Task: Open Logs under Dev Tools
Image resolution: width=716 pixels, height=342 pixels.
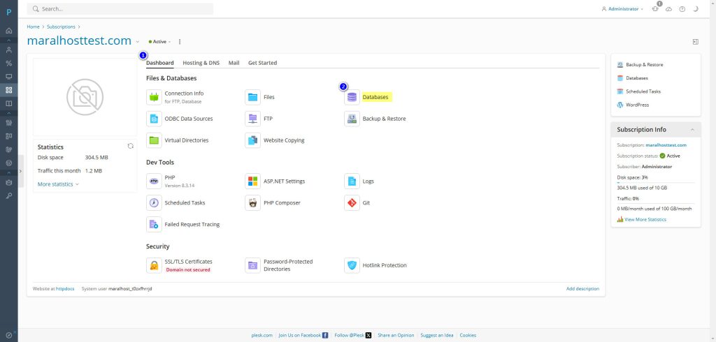Action: [x=368, y=181]
